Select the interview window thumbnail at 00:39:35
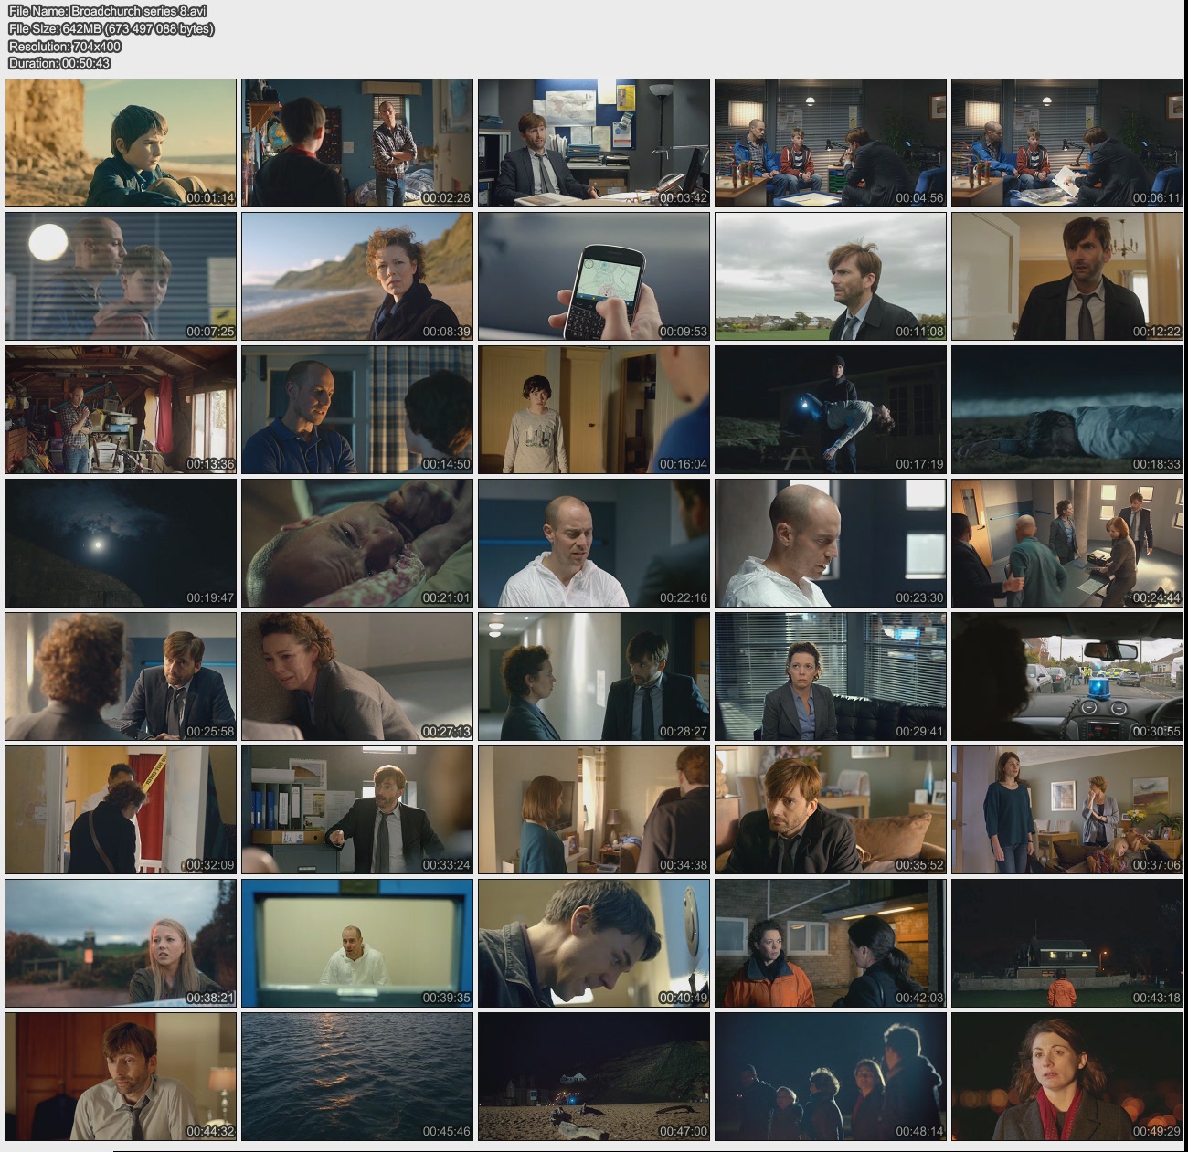 tap(357, 943)
